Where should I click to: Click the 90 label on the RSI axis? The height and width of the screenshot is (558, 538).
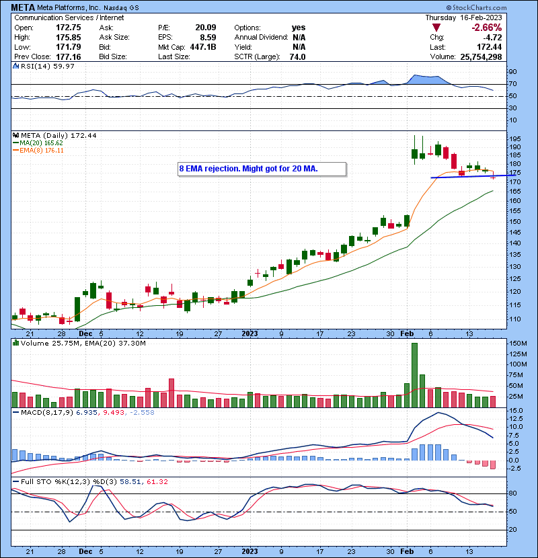click(512, 72)
